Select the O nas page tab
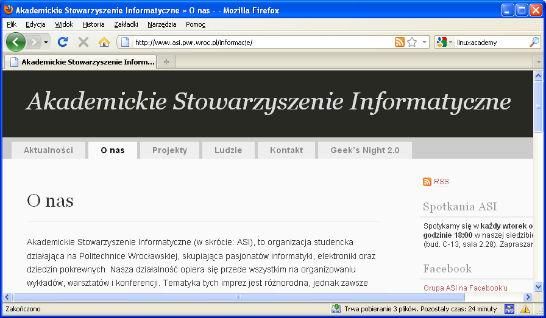Screen dimensions: 546x318 (x=113, y=150)
